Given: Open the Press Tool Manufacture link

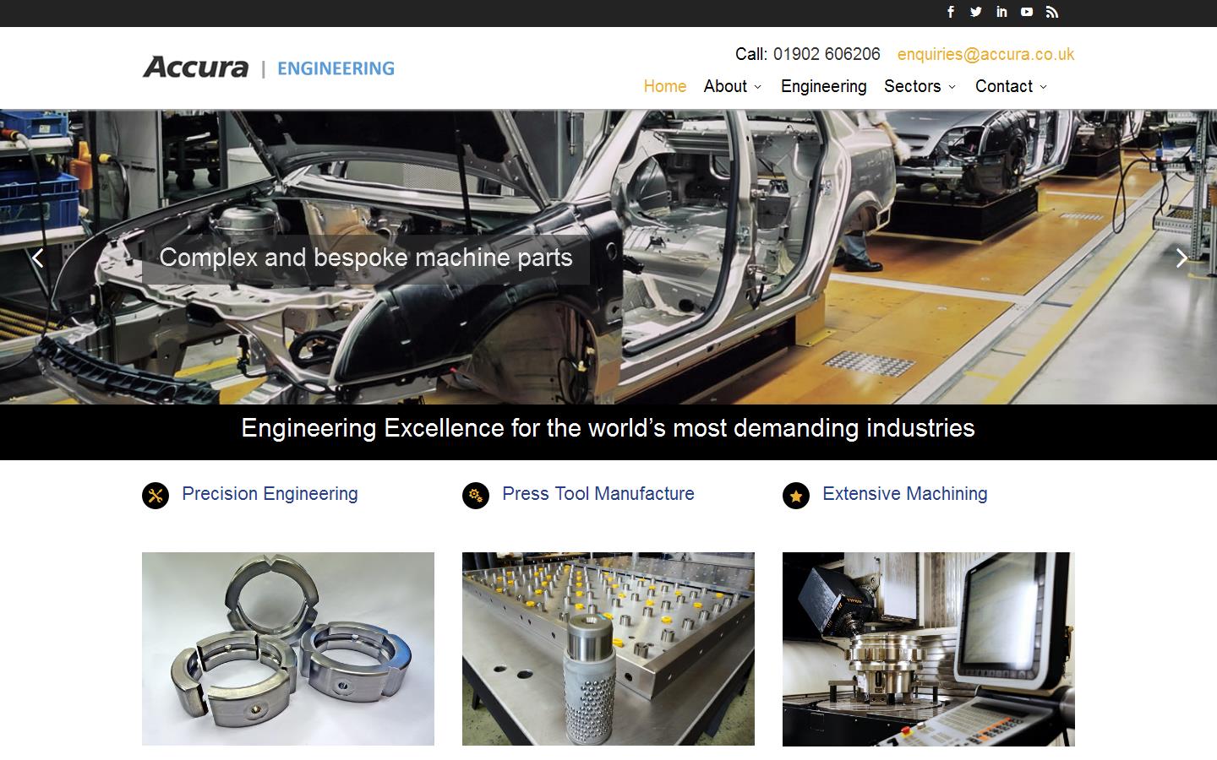Looking at the screenshot, I should pyautogui.click(x=598, y=494).
